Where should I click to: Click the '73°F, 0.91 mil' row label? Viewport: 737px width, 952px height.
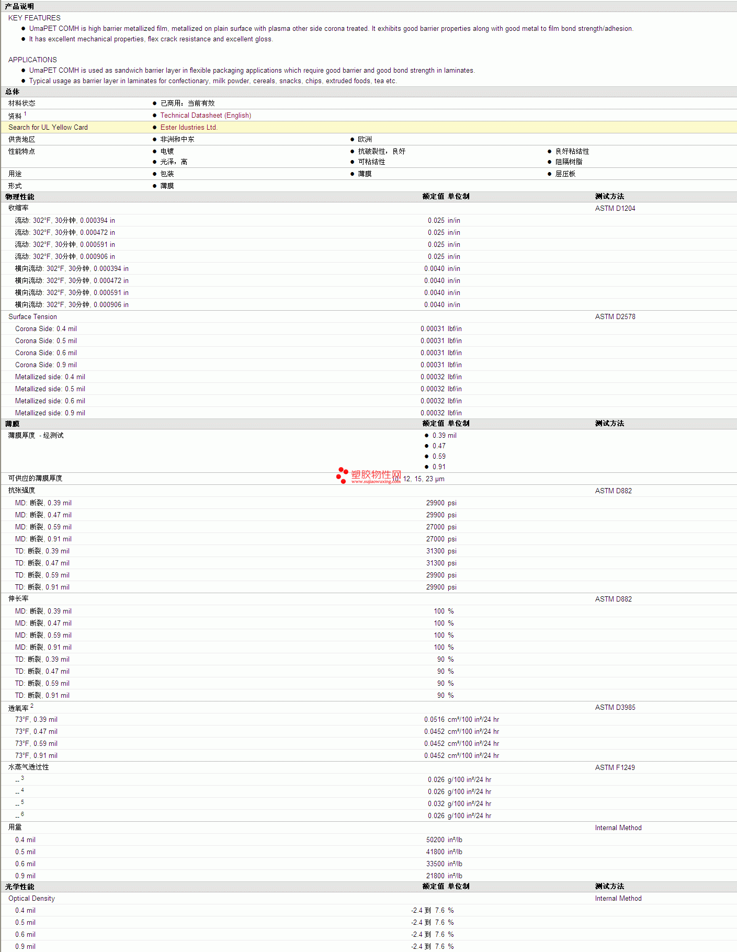36,756
